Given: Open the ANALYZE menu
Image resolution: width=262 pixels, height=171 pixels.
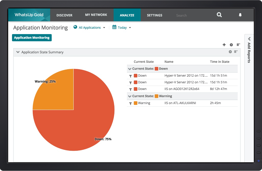Looking at the screenshot, I should [127, 15].
